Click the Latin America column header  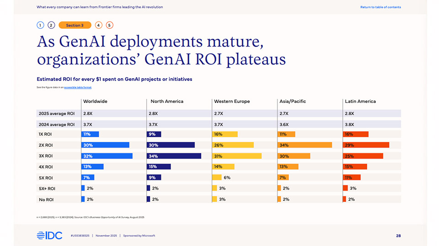[360, 101]
